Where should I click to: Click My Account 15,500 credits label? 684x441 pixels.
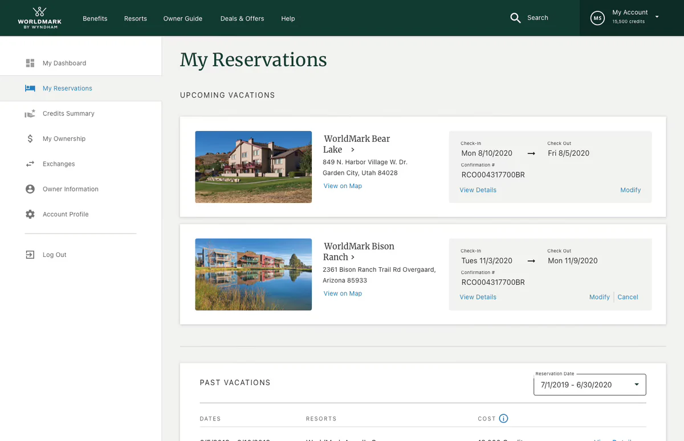click(630, 17)
